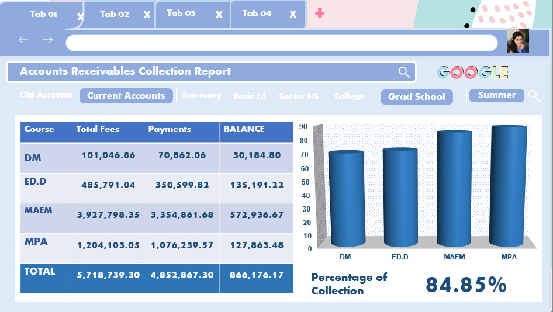
Task: Click the pink plus new tab icon
Action: click(x=320, y=13)
